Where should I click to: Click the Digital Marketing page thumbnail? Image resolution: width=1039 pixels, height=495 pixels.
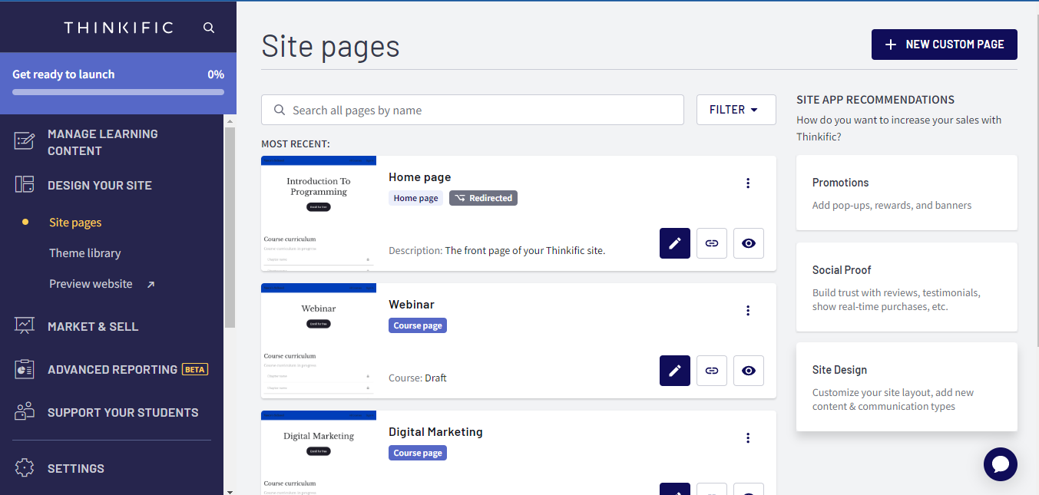pyautogui.click(x=319, y=453)
